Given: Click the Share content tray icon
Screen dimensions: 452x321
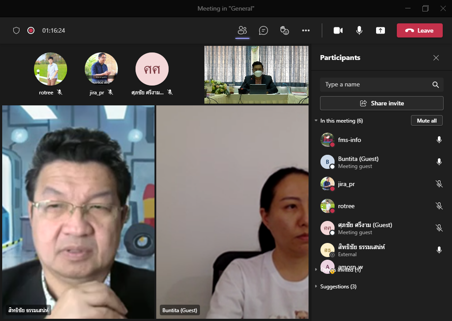Looking at the screenshot, I should click(x=380, y=30).
